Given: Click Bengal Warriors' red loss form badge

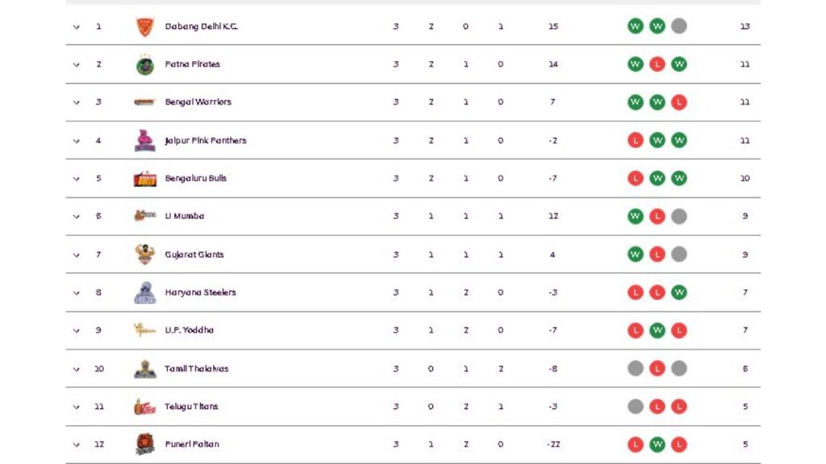Looking at the screenshot, I should pyautogui.click(x=679, y=102).
